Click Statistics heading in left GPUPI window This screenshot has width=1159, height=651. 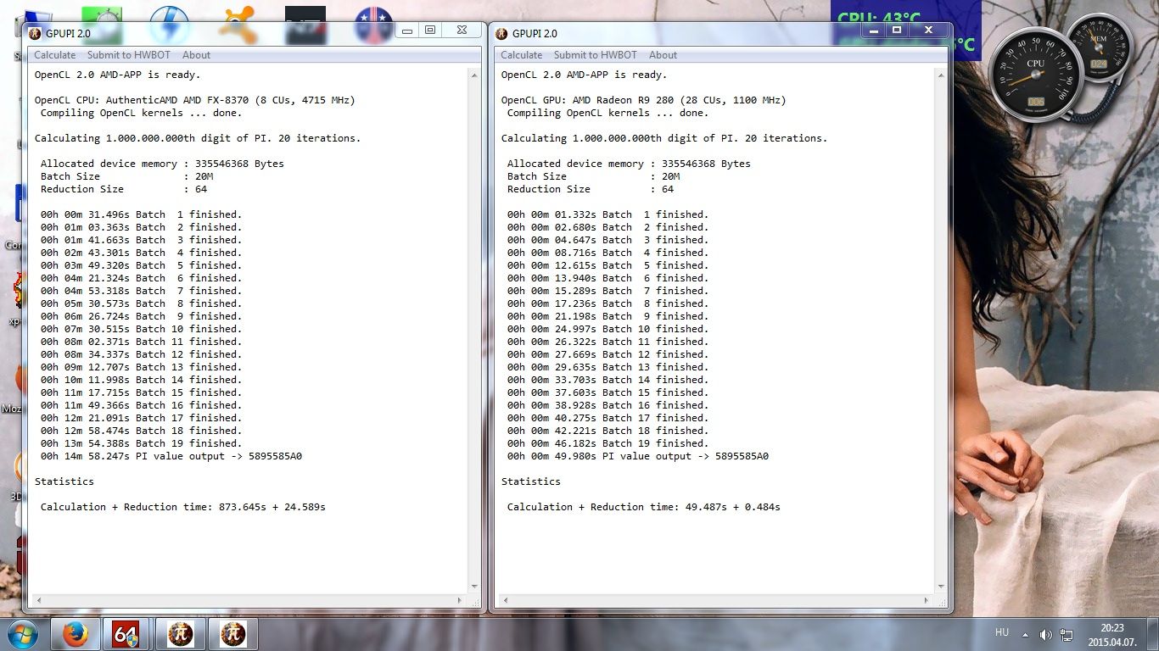[x=64, y=481]
